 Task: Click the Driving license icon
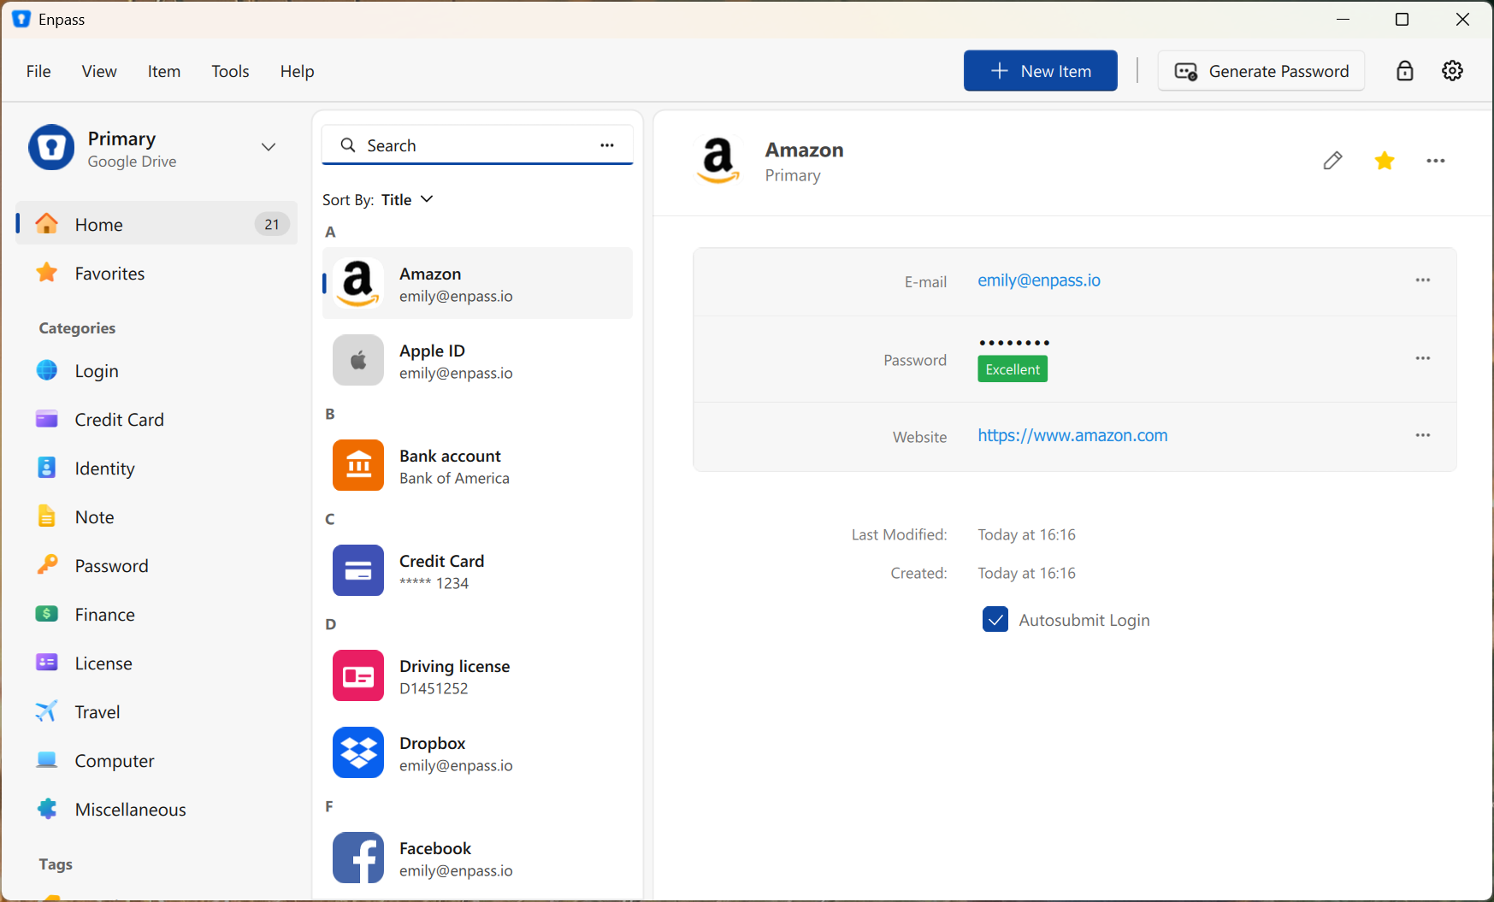coord(358,675)
